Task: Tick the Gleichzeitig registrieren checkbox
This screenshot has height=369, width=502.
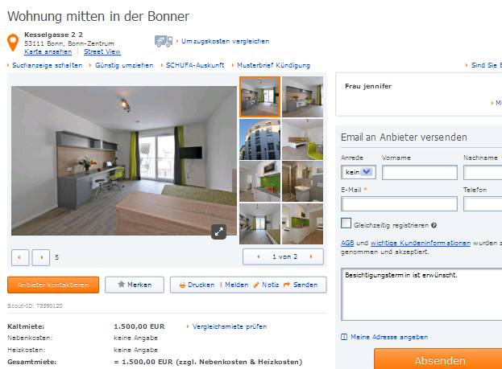Action: [346, 223]
